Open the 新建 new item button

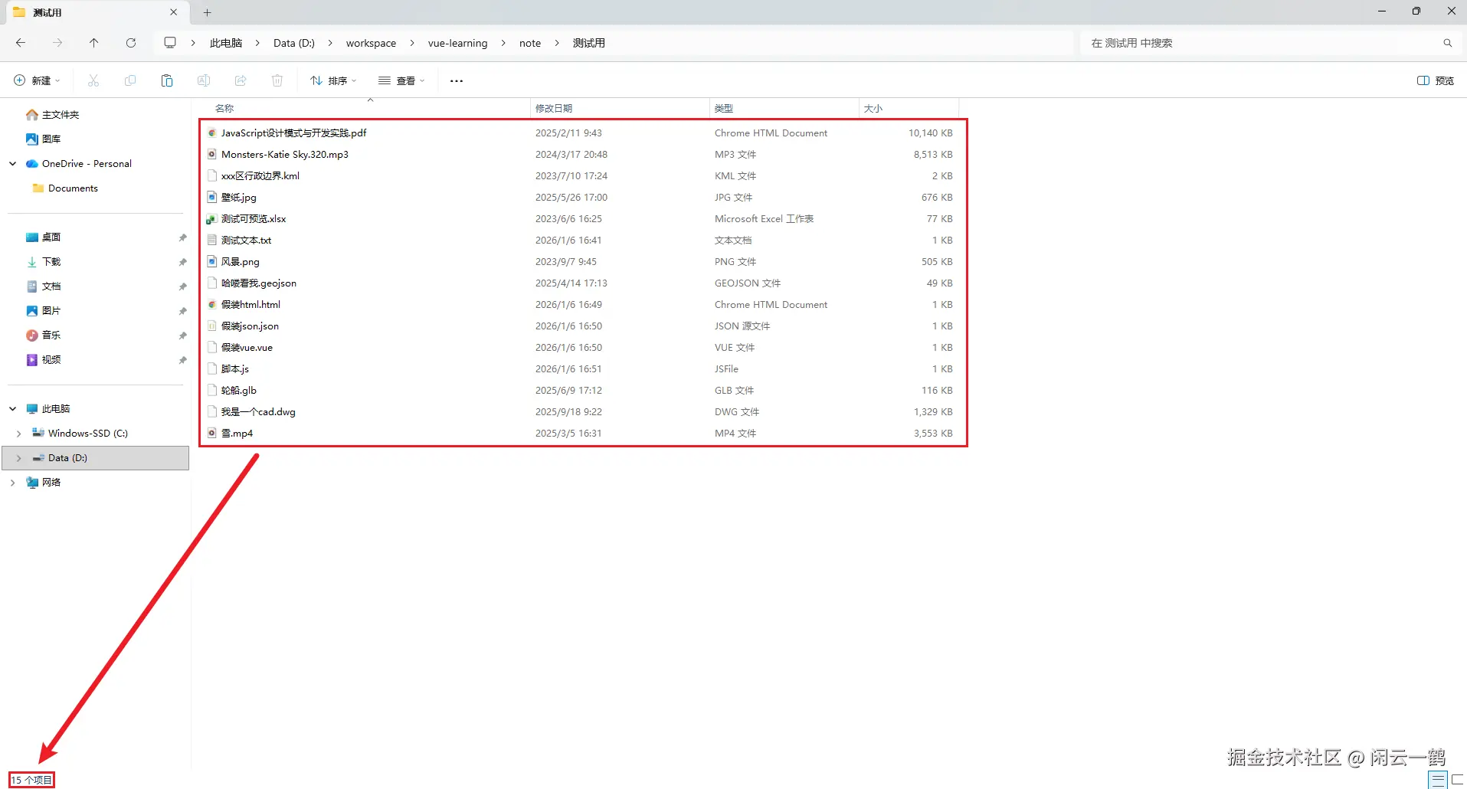click(37, 80)
